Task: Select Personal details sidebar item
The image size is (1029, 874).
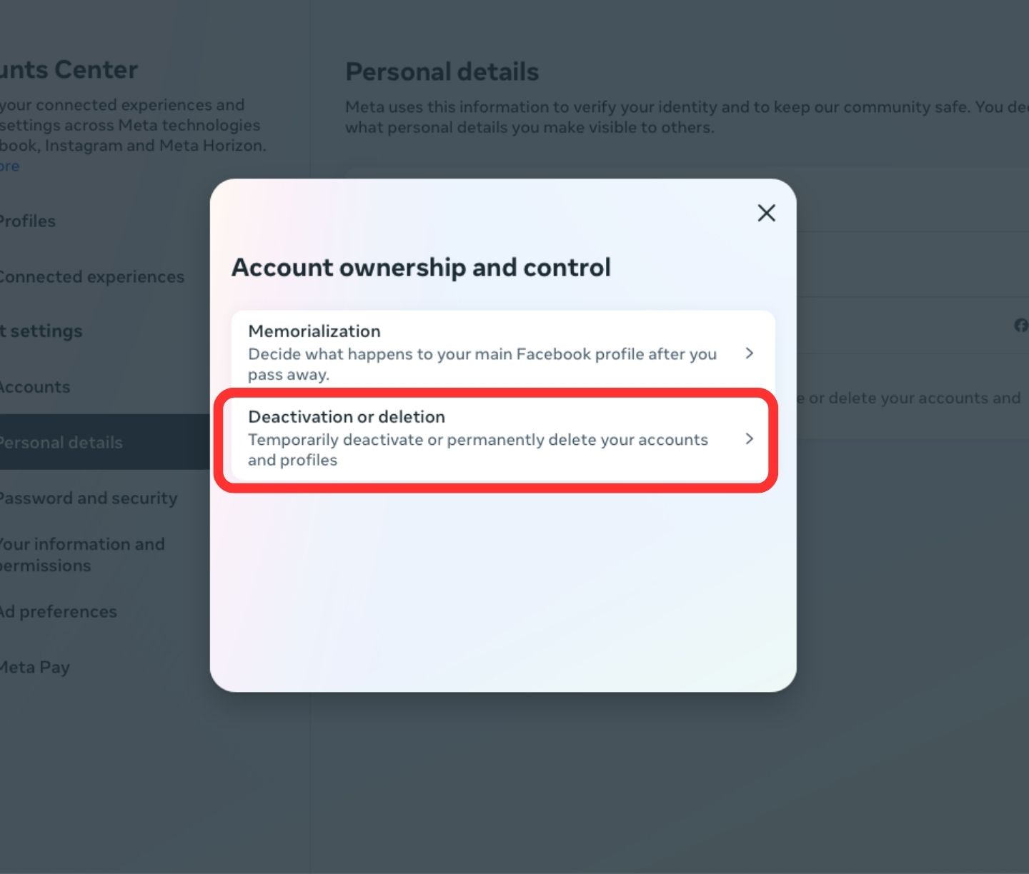Action: tap(61, 443)
